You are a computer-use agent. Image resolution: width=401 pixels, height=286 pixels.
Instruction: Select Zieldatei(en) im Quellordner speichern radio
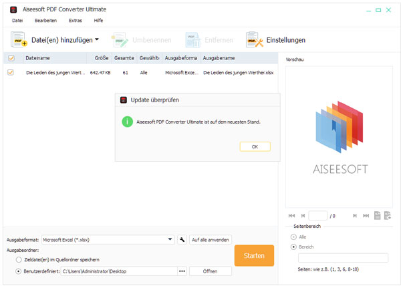[x=19, y=260]
